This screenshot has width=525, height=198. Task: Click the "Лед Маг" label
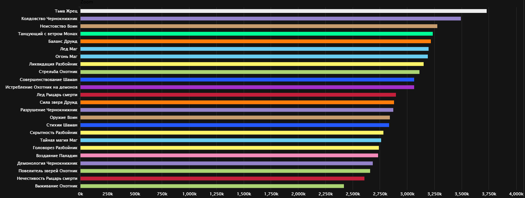[x=69, y=49]
